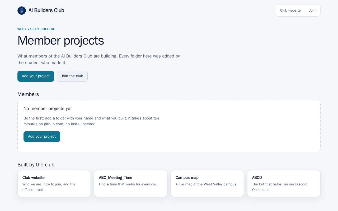Open Club website in the top navigation
Image resolution: width=338 pixels, height=211 pixels.
point(290,11)
